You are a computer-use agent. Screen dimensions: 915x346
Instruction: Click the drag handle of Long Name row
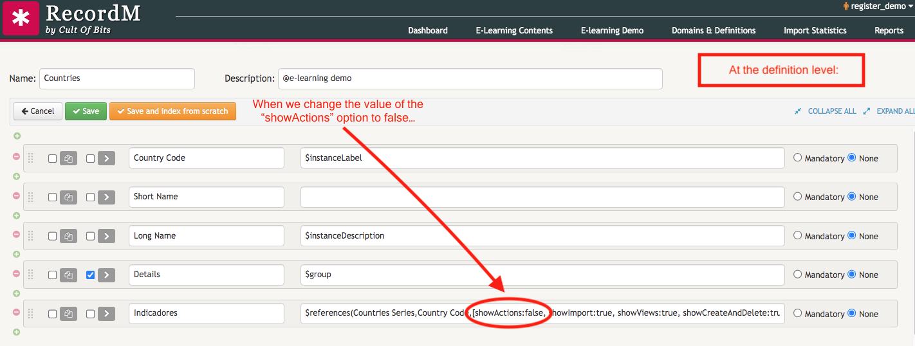[30, 236]
